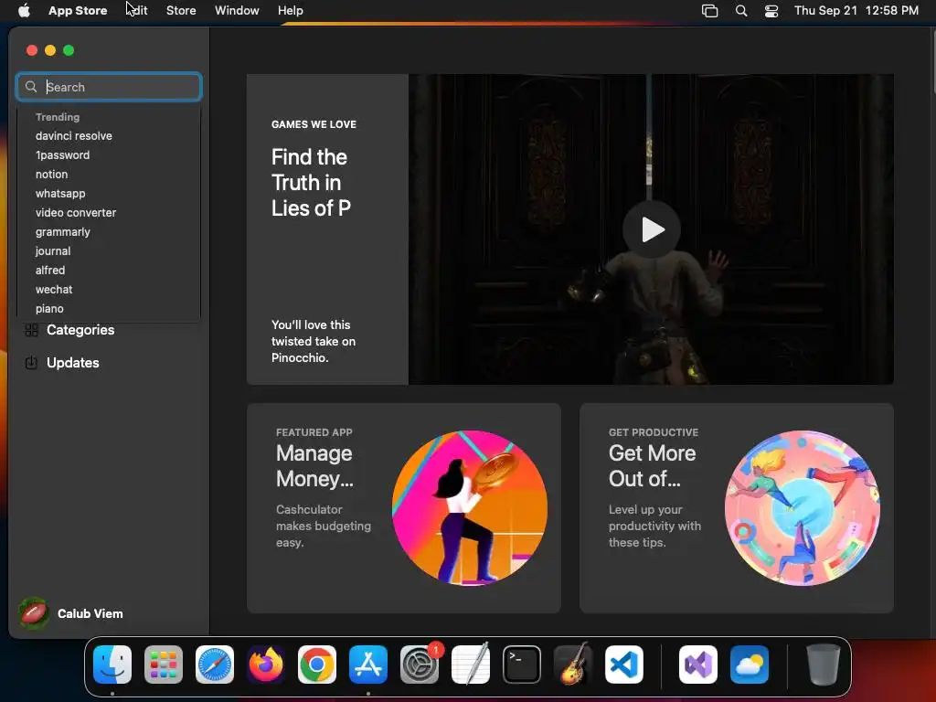Open Visual Studio from the Dock
936x702 pixels.
pos(697,665)
